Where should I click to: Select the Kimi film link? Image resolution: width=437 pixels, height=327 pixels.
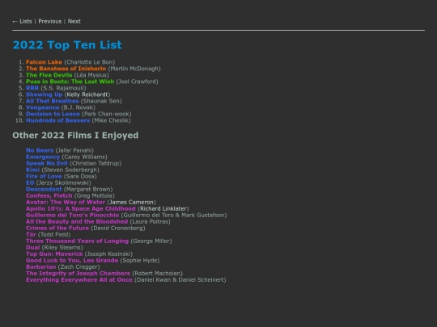(x=32, y=170)
